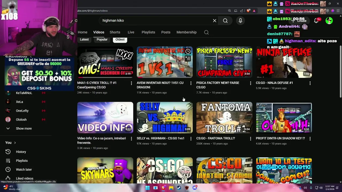342x192 pixels.
Task: Click the Playlists icon in sidebar
Action: tap(8, 161)
